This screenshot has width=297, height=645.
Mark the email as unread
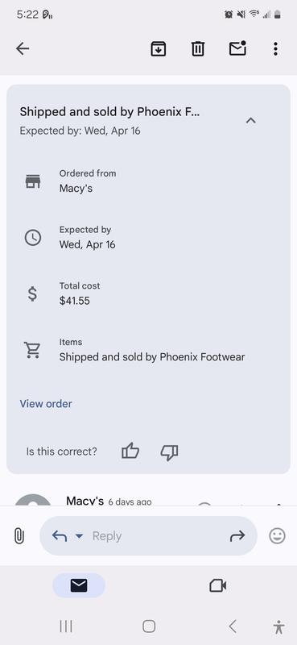click(x=237, y=48)
